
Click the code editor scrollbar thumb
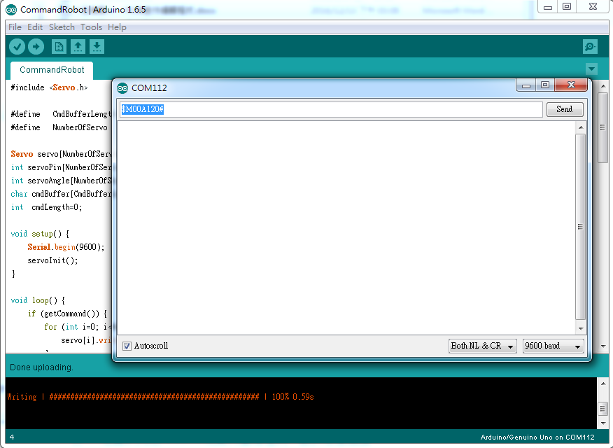point(603,127)
